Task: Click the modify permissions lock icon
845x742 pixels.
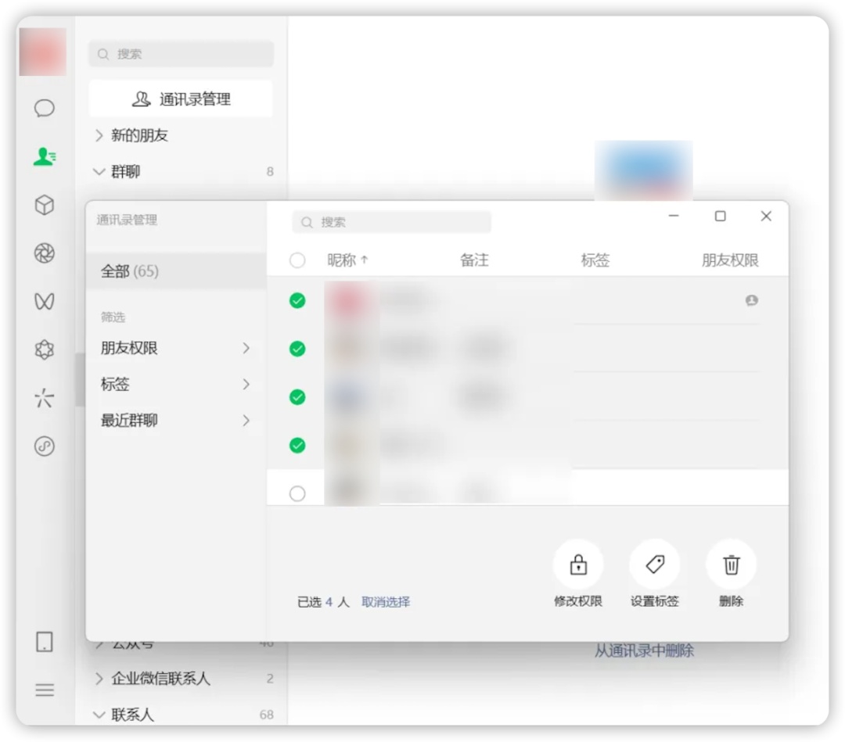Action: tap(578, 565)
